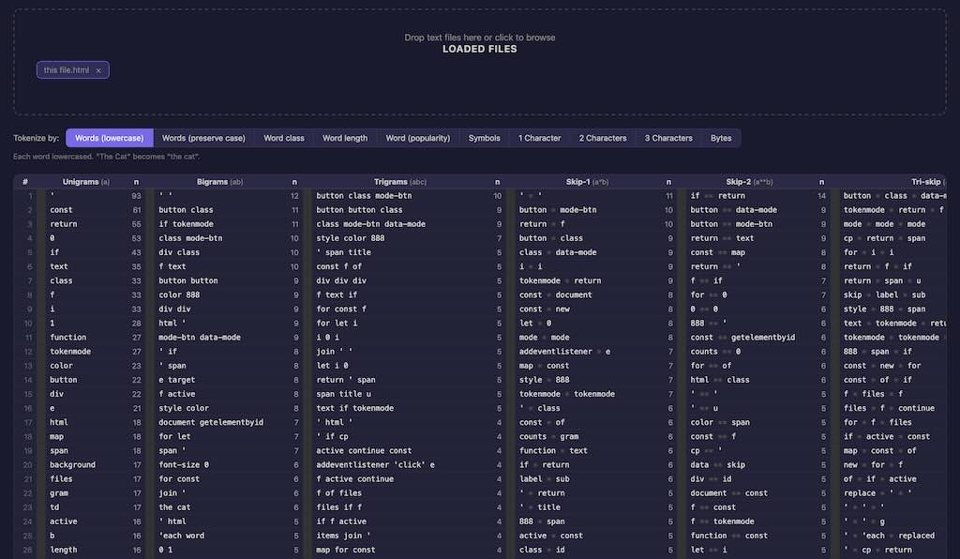Switch to 'Words (preserve case)' mode
Image resolution: width=960 pixels, height=559 pixels.
point(202,138)
